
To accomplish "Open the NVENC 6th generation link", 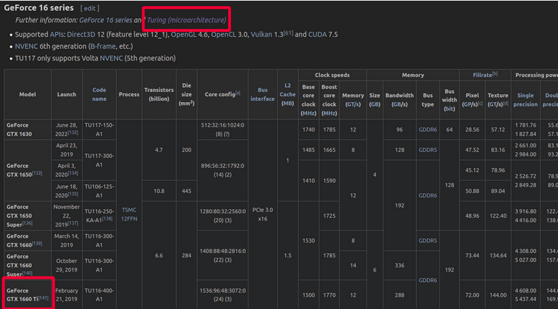I will pyautogui.click(x=27, y=46).
